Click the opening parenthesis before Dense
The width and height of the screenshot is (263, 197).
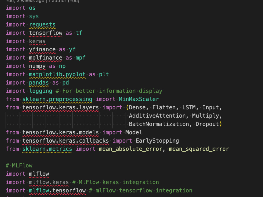coord(127,107)
